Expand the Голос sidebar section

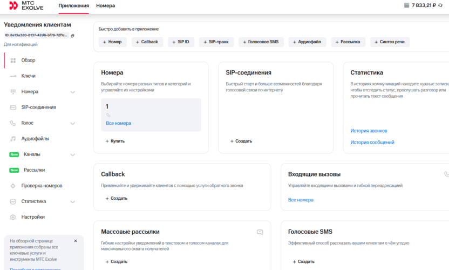73,123
